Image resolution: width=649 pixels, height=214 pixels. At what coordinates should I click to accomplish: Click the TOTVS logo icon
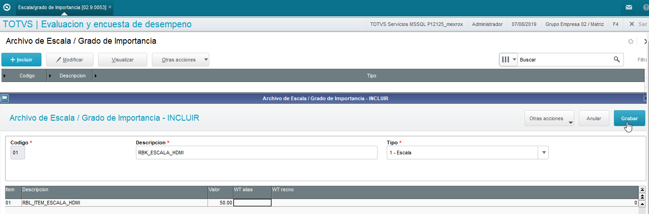tap(7, 7)
